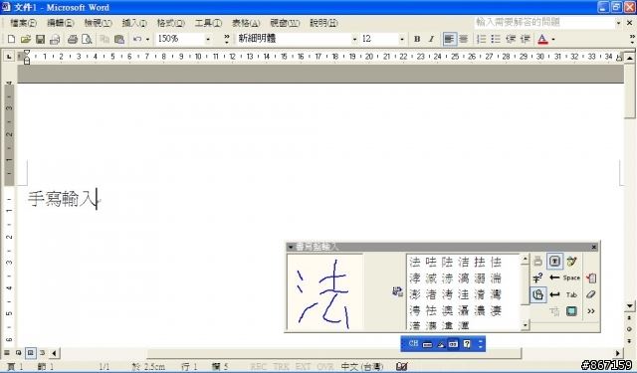Click the help question input field
This screenshot has width=637, height=373.
[x=544, y=23]
